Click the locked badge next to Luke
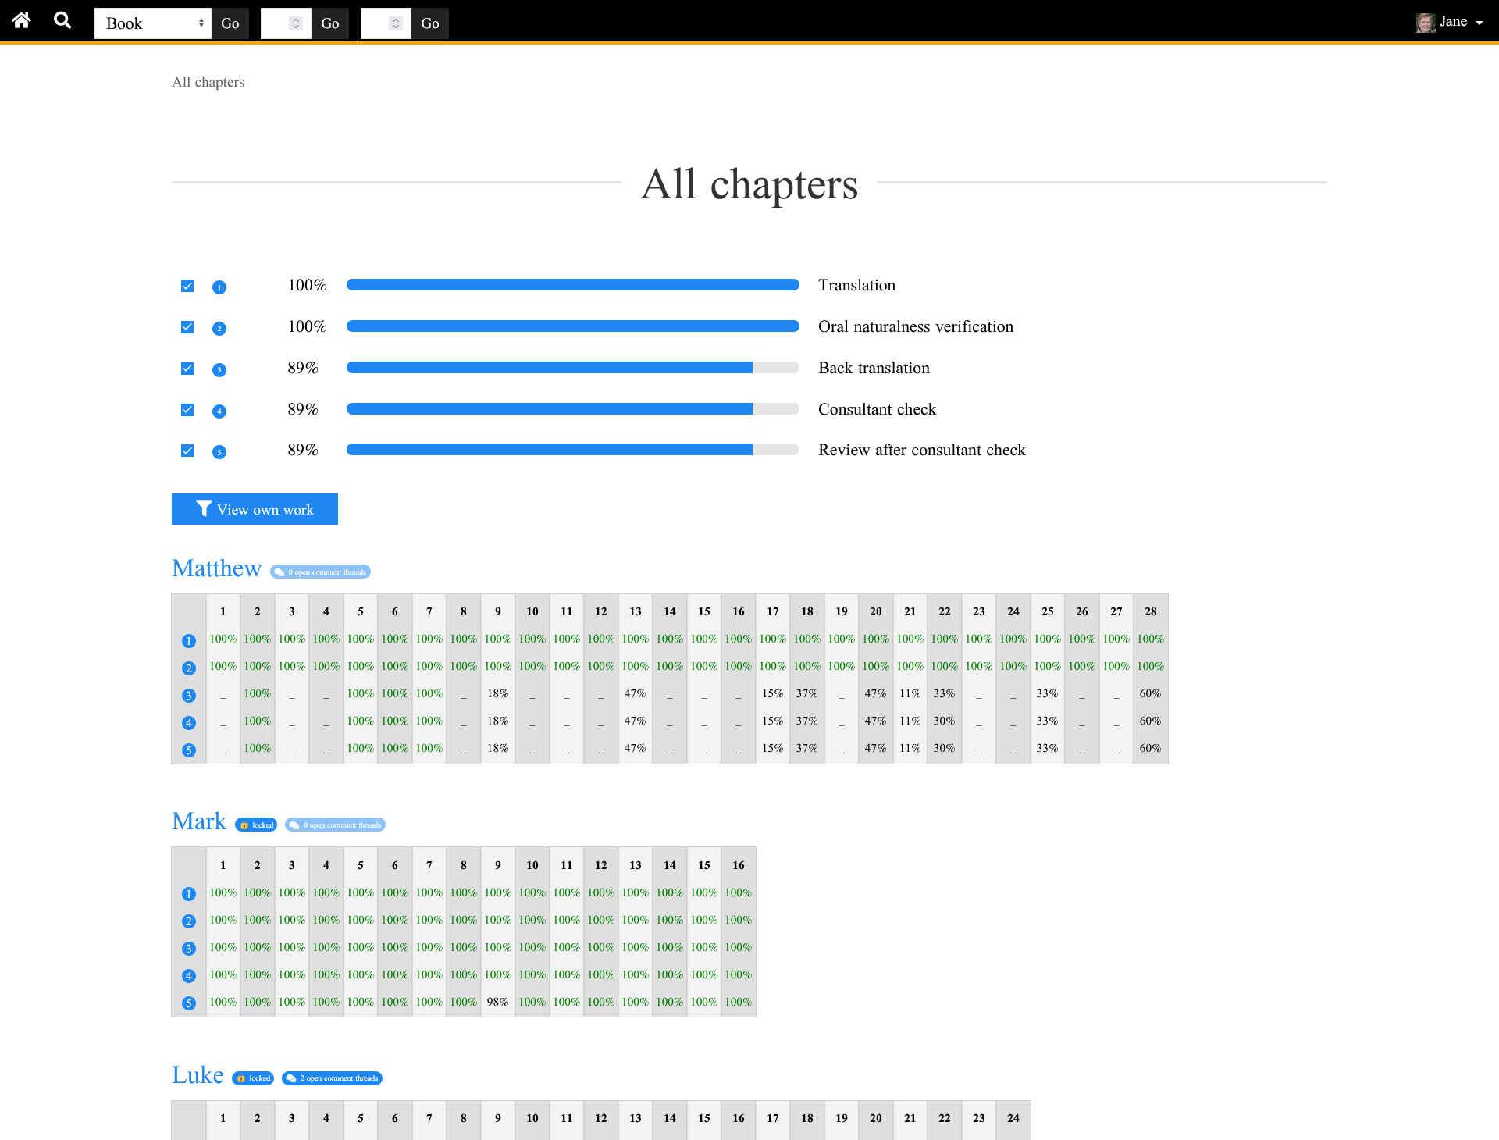Image resolution: width=1499 pixels, height=1140 pixels. [252, 1078]
